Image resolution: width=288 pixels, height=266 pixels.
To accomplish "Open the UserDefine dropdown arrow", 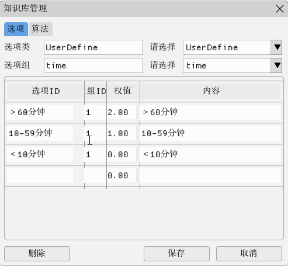I will pyautogui.click(x=276, y=47).
